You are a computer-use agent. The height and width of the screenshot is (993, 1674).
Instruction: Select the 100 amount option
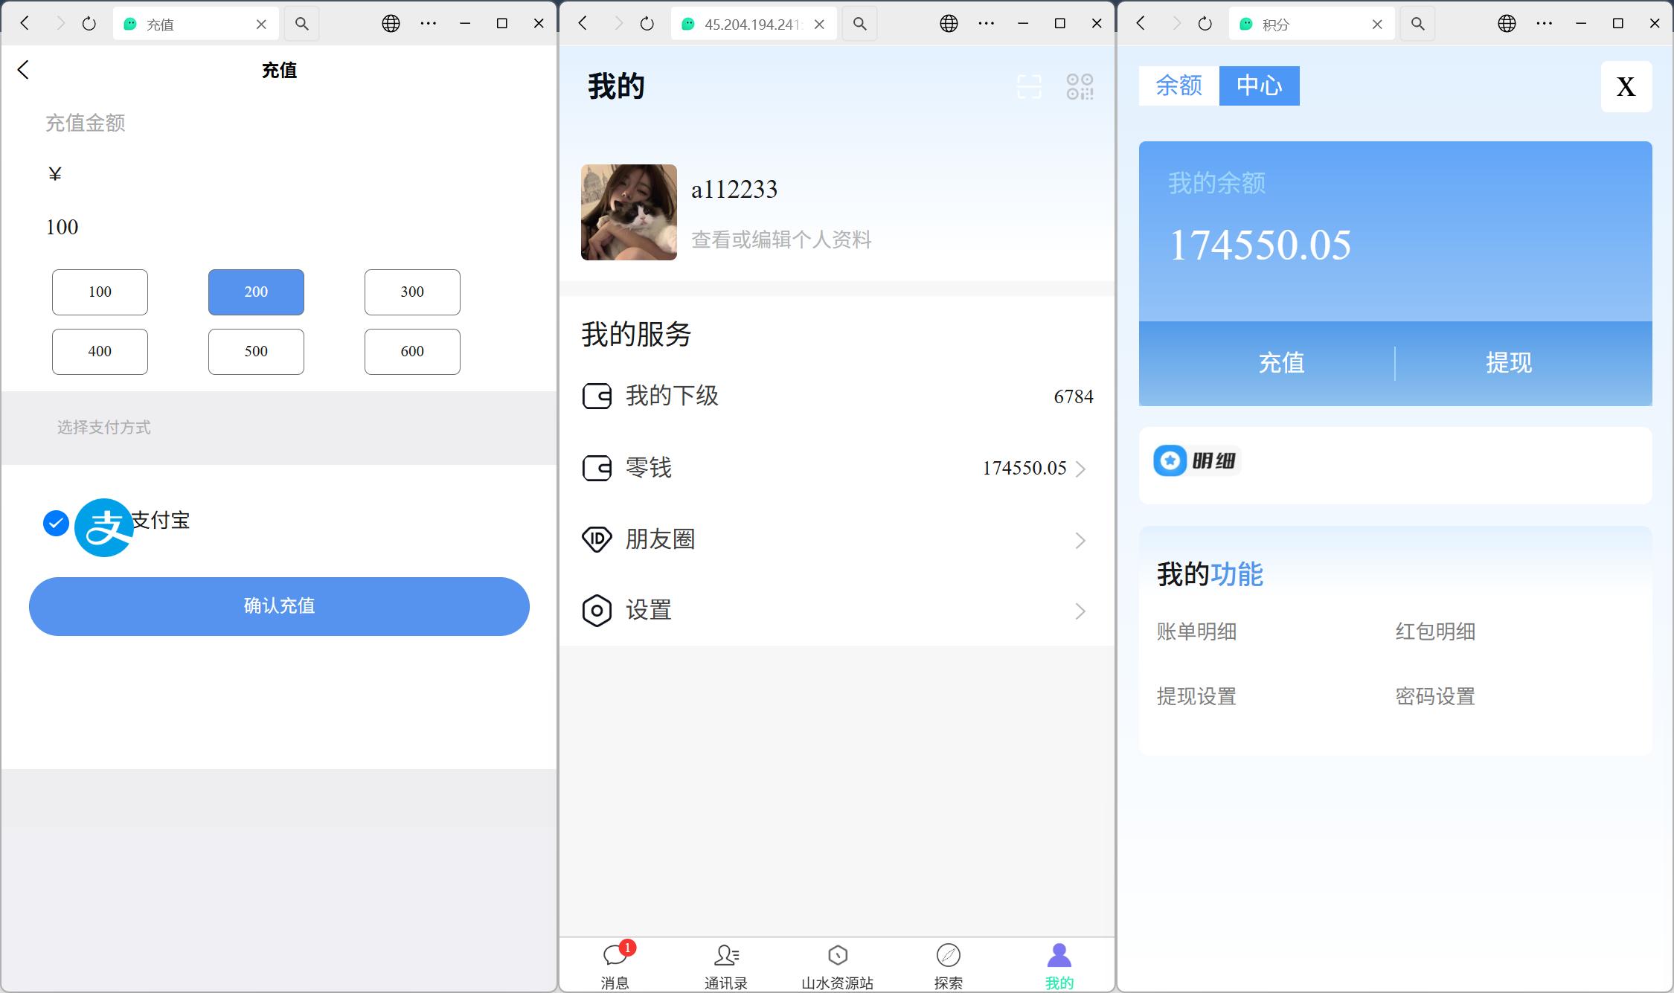(100, 292)
